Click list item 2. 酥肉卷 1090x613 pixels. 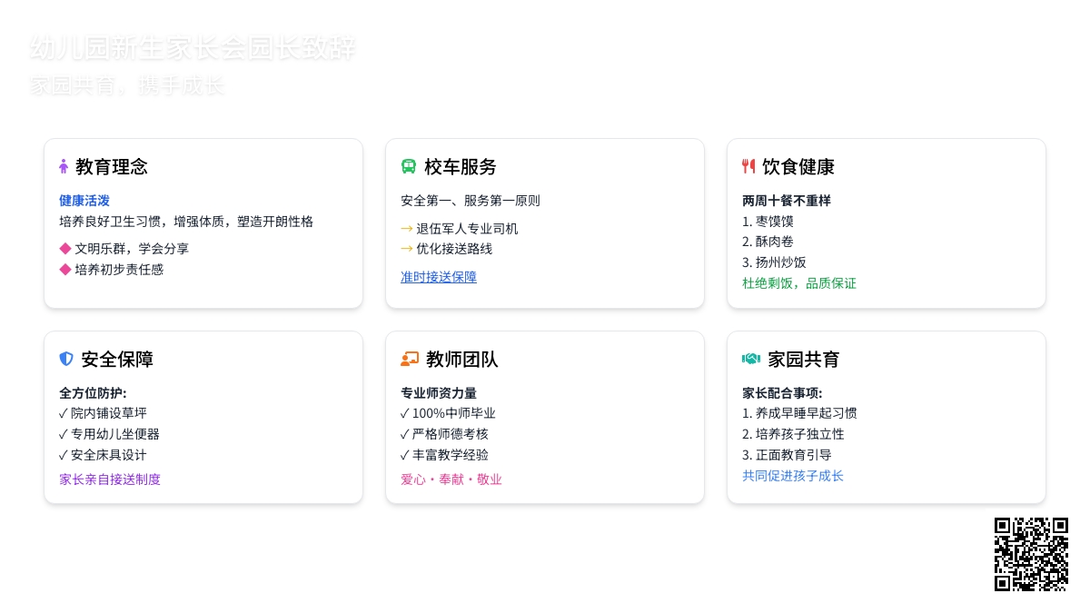coord(768,242)
